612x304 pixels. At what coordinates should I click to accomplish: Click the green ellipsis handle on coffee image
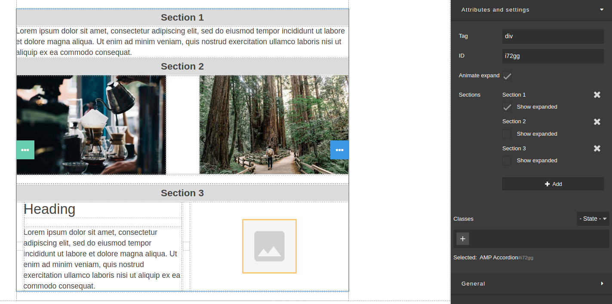coord(25,150)
